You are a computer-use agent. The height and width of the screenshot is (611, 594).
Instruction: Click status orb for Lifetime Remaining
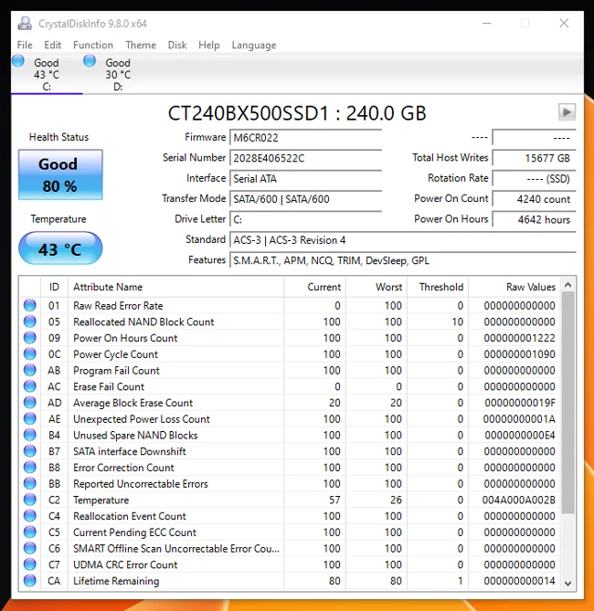coord(29,581)
